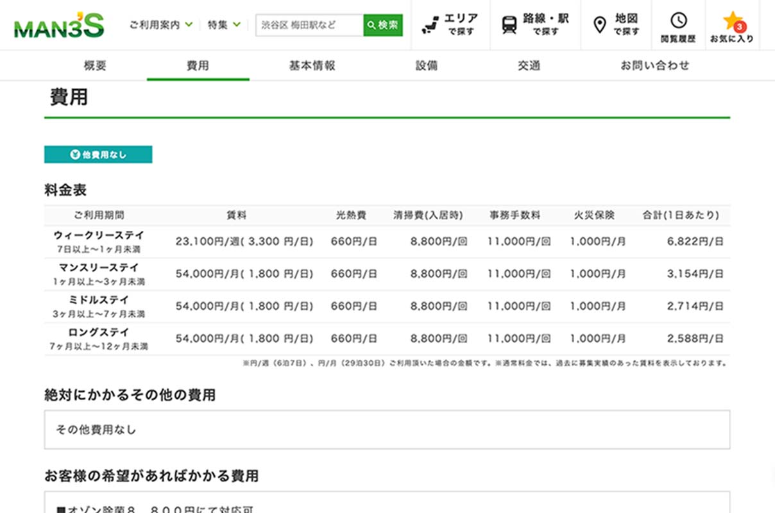Switch to the 概要 tab

(x=95, y=65)
